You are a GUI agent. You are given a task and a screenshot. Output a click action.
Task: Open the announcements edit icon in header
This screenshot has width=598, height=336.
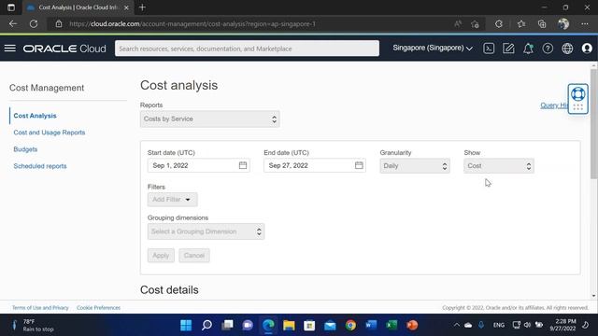tap(508, 49)
